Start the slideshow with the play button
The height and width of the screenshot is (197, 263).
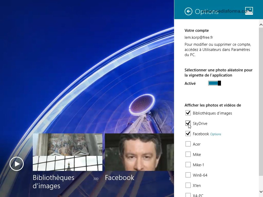[17, 164]
